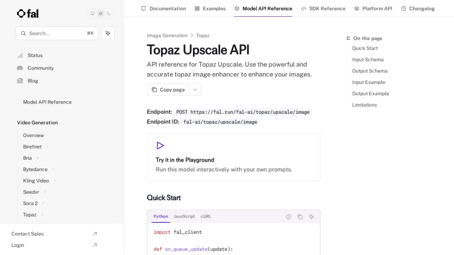
Task: Select the JavaScript code tab
Action: coord(184,216)
